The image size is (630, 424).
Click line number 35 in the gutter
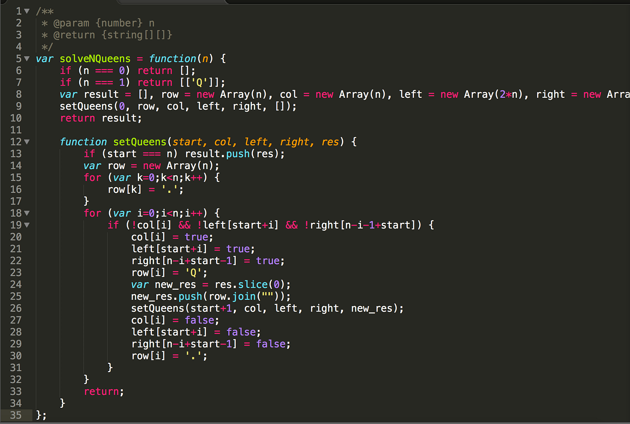click(16, 415)
